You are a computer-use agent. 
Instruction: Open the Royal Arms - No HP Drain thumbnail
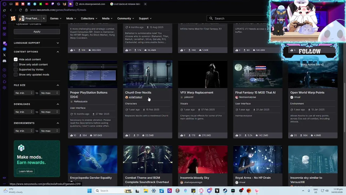click(x=258, y=159)
